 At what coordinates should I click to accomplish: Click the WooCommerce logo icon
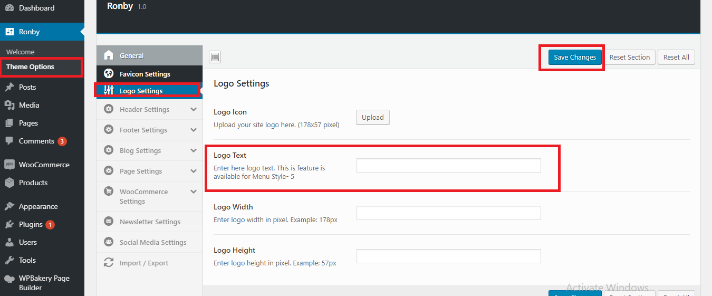(9, 165)
